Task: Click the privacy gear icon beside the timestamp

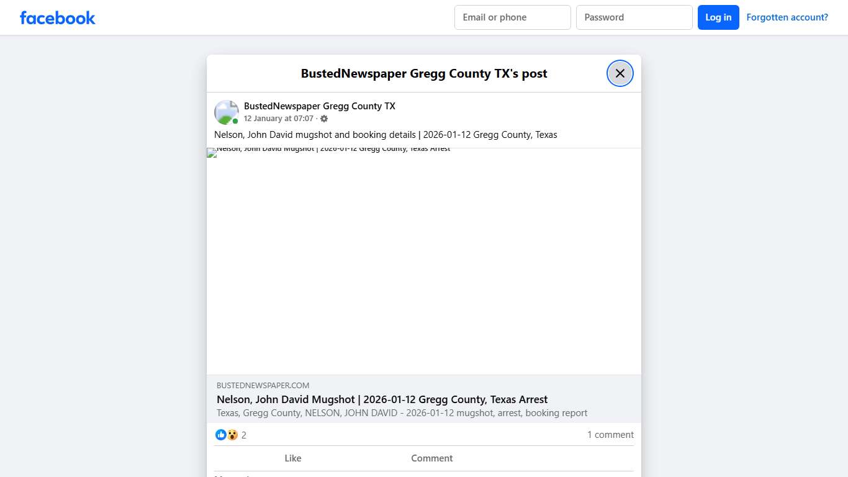Action: (323, 119)
